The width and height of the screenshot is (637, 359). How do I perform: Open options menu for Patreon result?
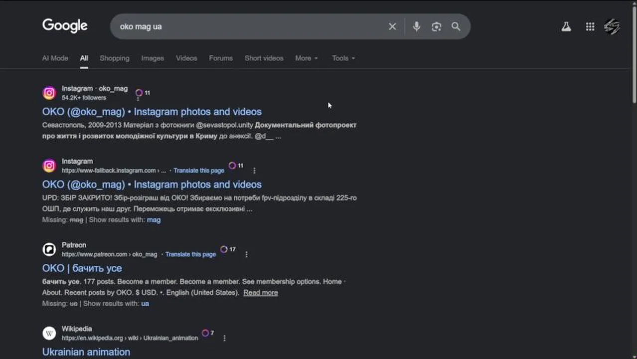(x=246, y=254)
